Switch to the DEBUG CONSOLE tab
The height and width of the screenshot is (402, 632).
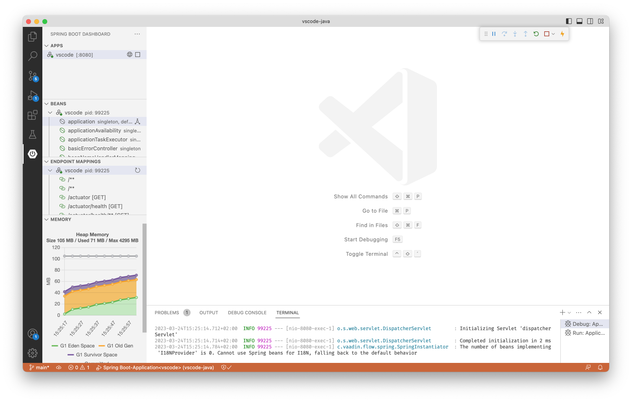click(247, 312)
